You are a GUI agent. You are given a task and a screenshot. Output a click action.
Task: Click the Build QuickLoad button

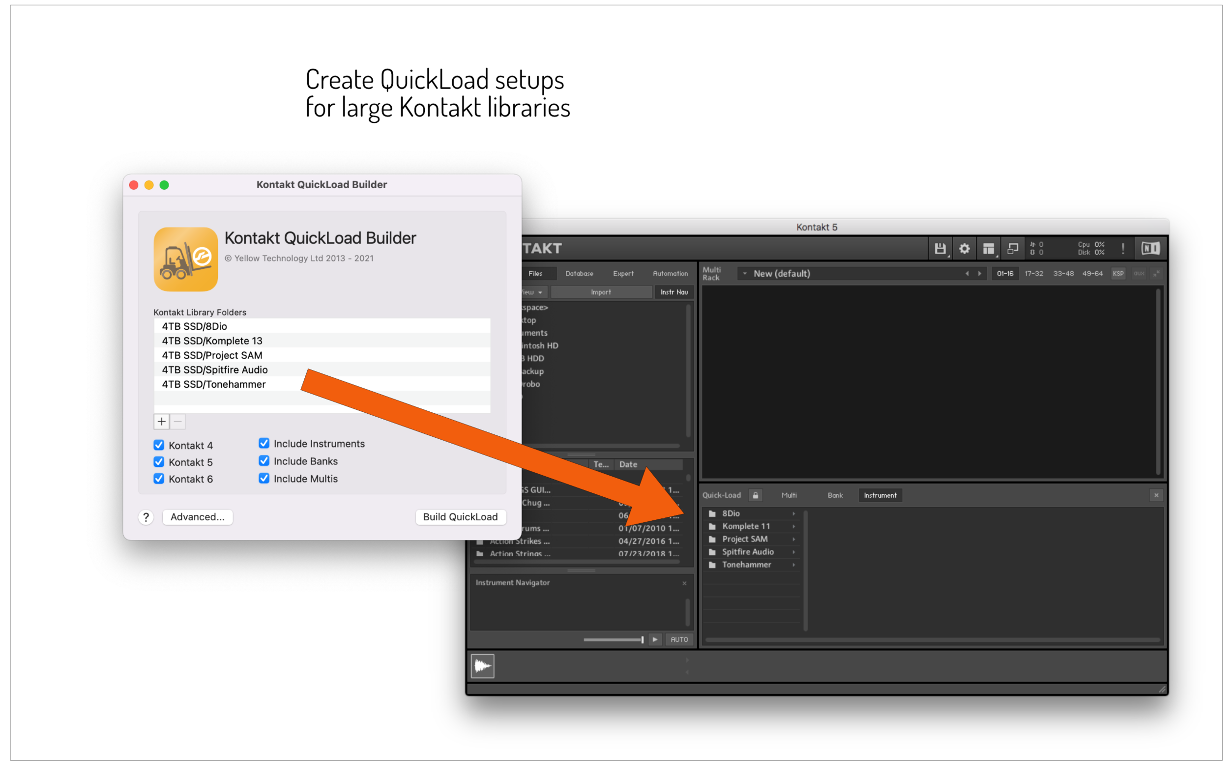460,517
